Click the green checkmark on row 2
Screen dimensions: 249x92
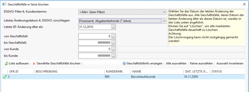click(x=5, y=77)
